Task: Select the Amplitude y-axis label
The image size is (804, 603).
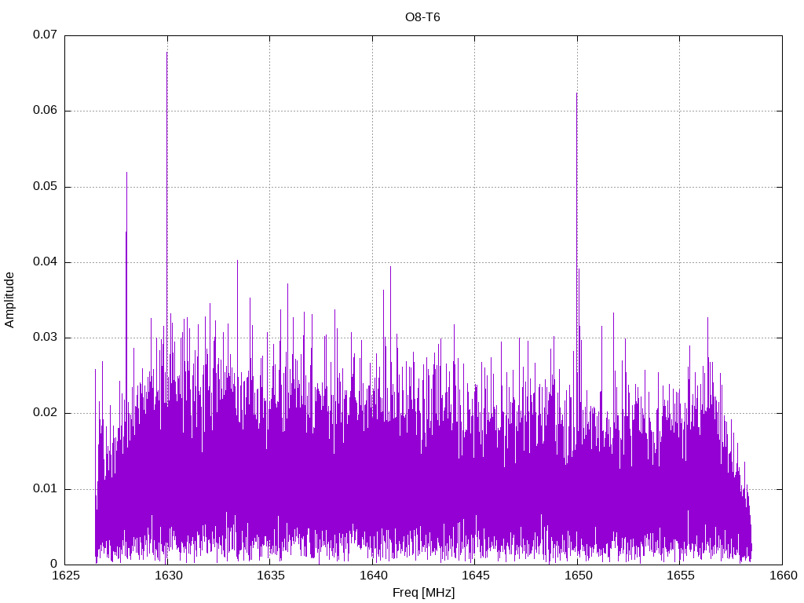Action: (x=10, y=299)
